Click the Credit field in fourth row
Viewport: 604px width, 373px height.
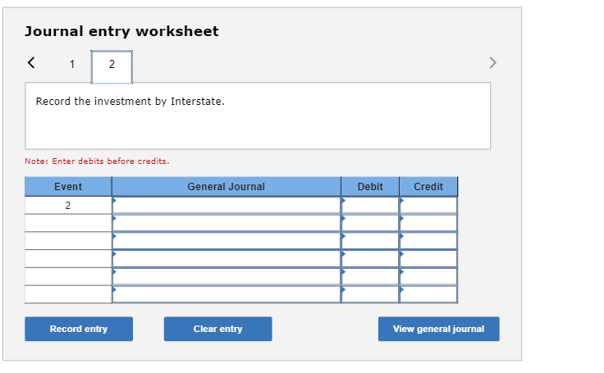click(x=428, y=259)
